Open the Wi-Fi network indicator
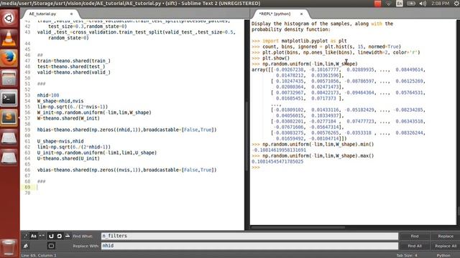This screenshot has height=258, width=460. tap(388, 4)
